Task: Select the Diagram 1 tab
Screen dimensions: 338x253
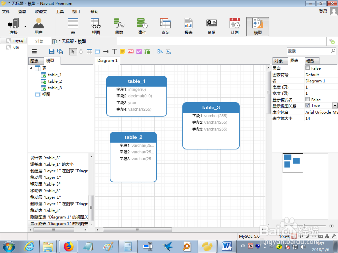Action: point(107,61)
